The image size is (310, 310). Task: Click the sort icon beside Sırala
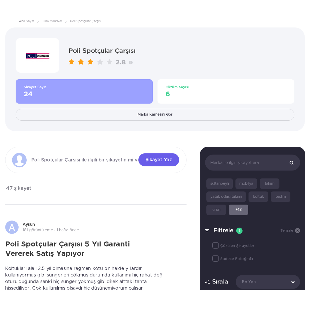tap(207, 282)
